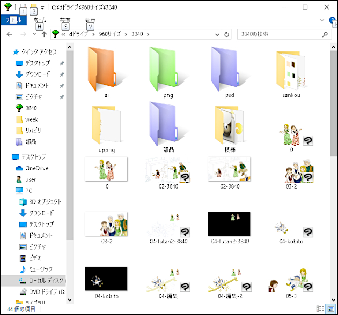Viewport: 338px width, 315px height.
Task: Click the search magnifier icon
Action: point(325,34)
